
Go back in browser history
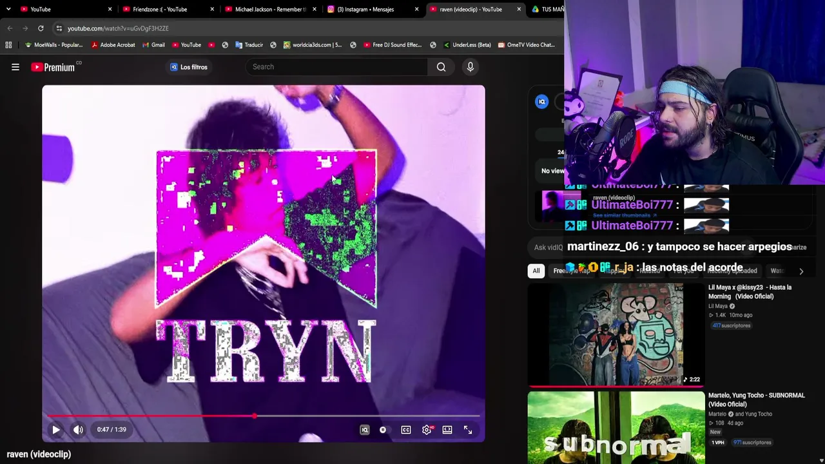click(10, 28)
